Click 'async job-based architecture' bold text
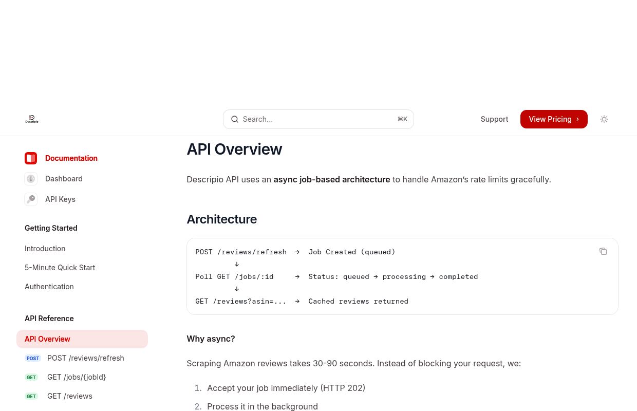Viewport: 637px width, 411px height. point(332,180)
